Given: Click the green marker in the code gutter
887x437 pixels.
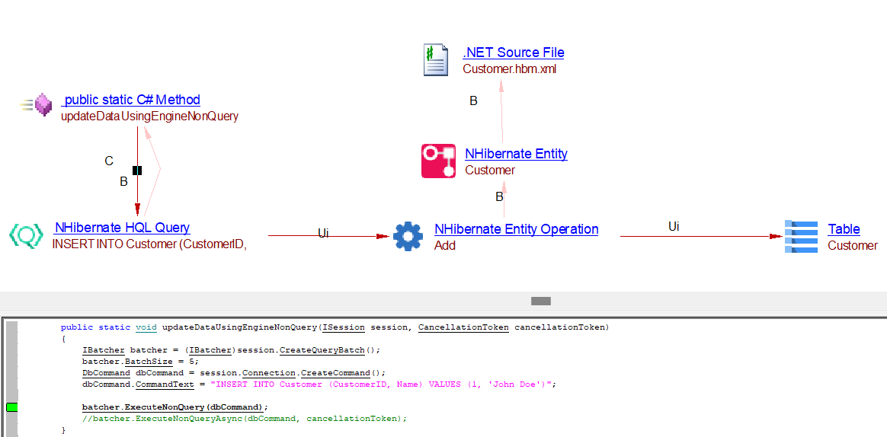Looking at the screenshot, I should (x=11, y=407).
